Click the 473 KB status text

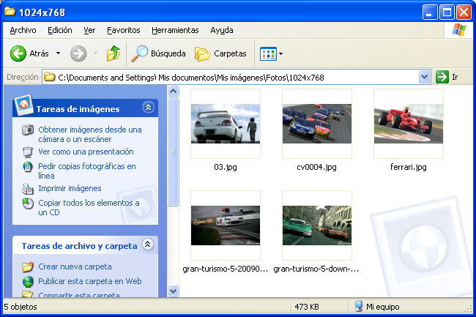point(307,307)
